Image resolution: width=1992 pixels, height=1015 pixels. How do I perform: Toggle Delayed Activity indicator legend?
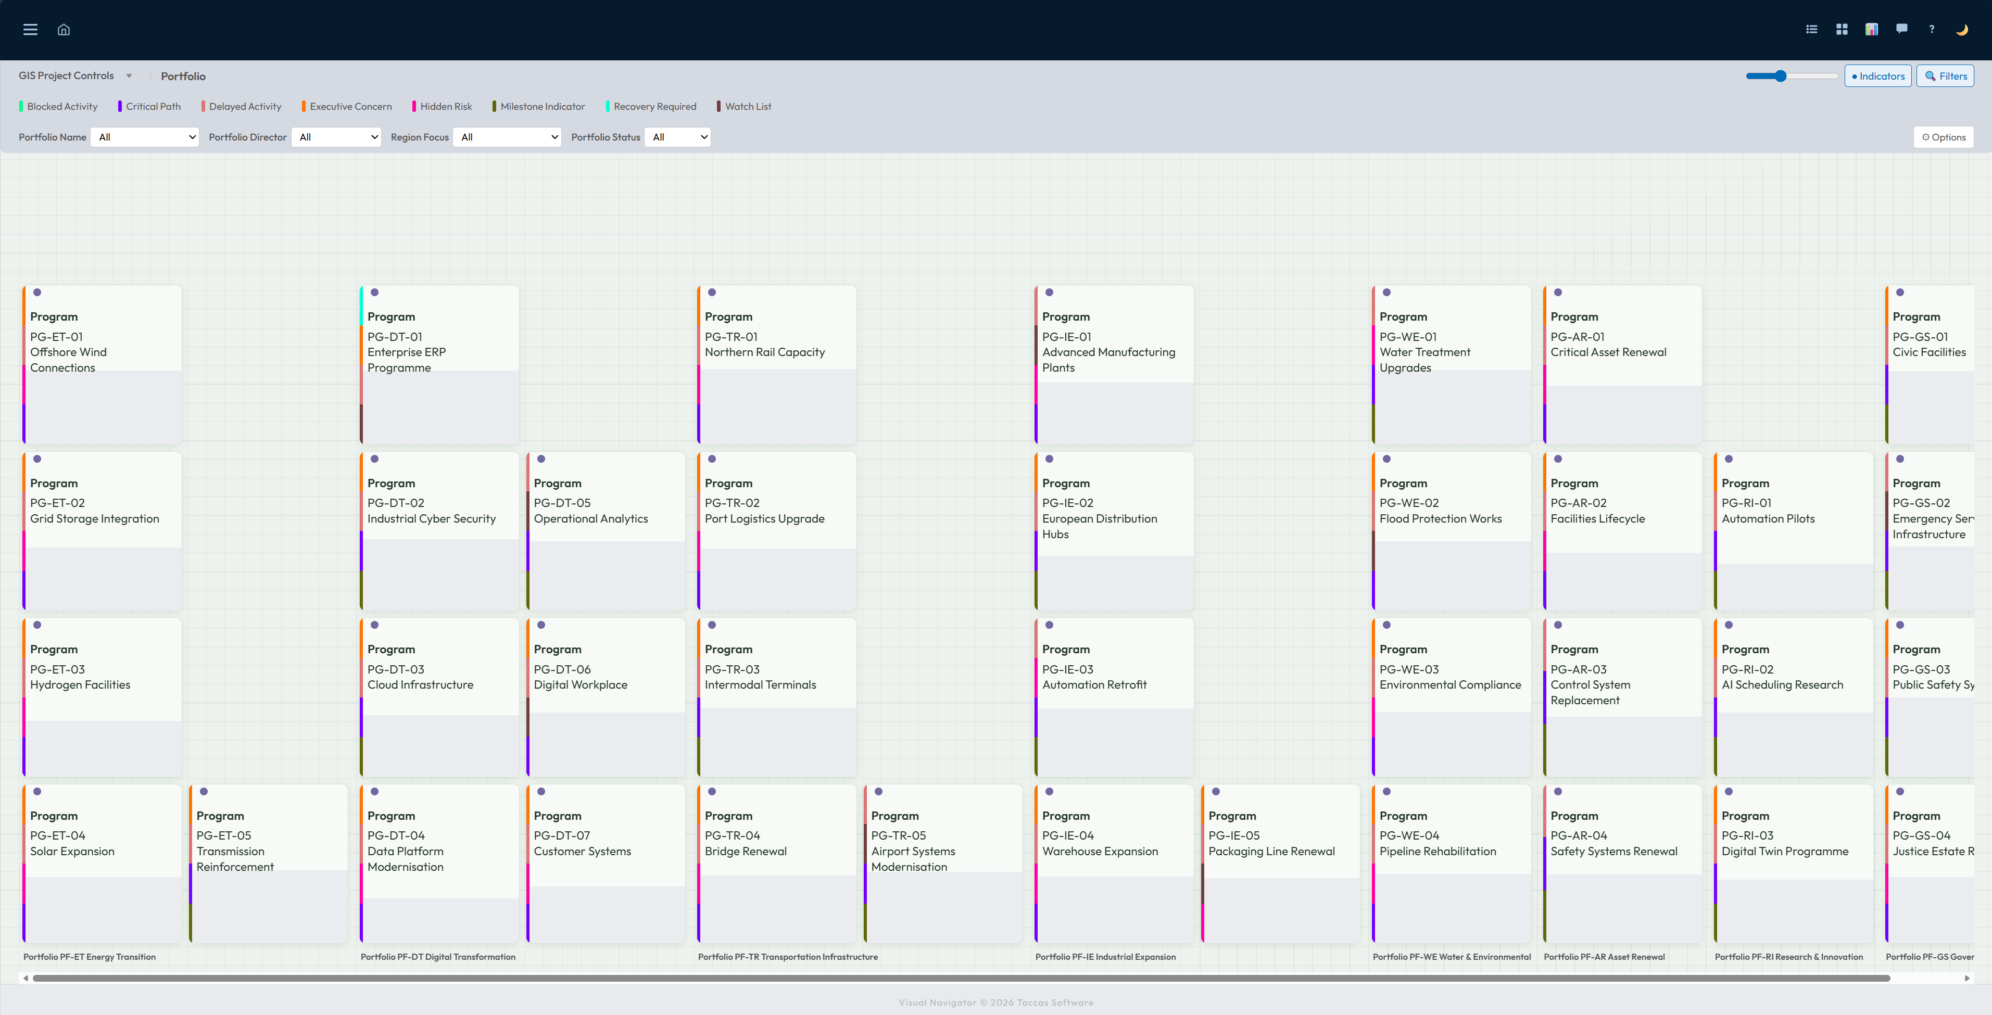[241, 107]
